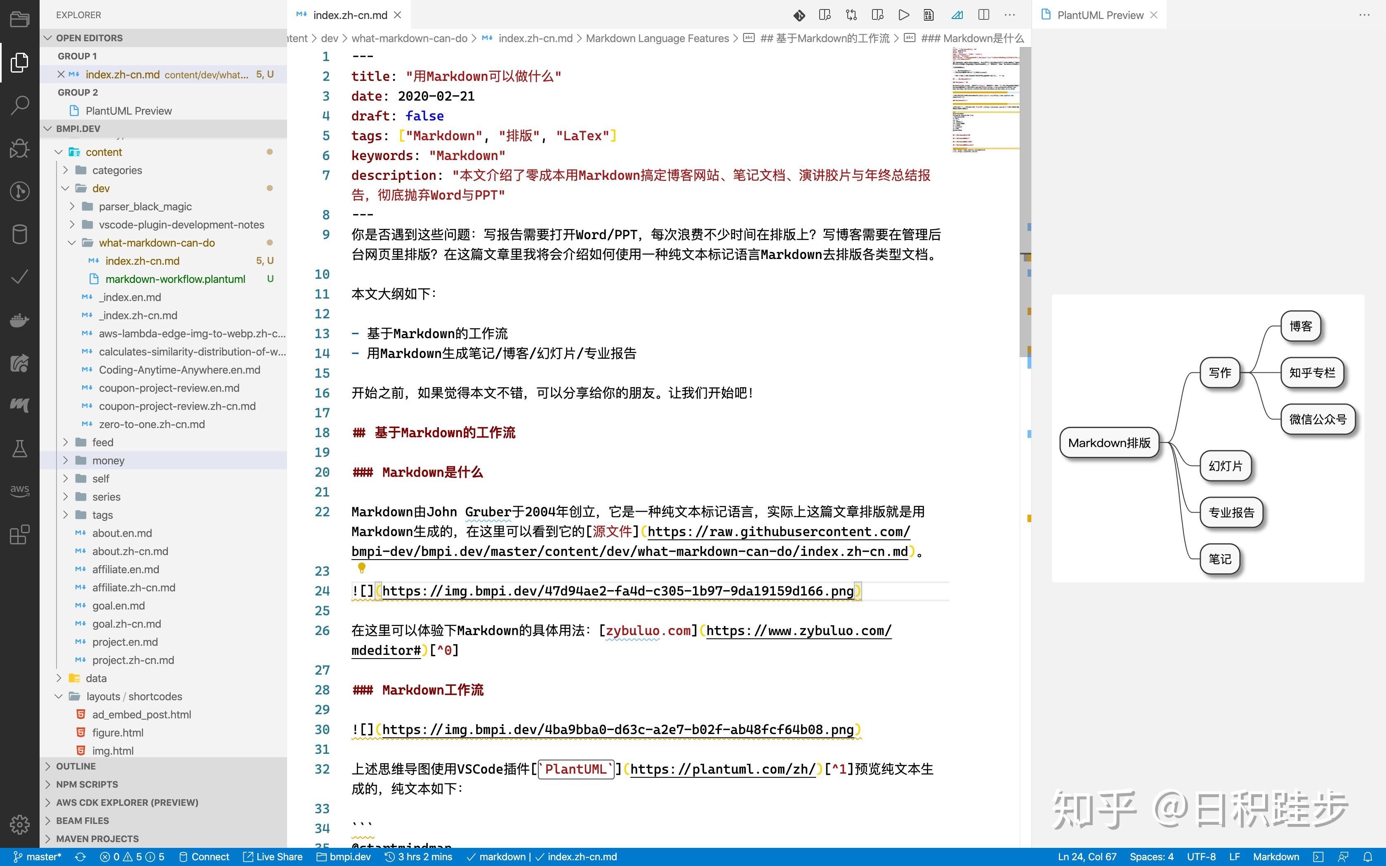Select the Run/Play icon in editor toolbar
Image resolution: width=1386 pixels, height=866 pixels.
904,15
